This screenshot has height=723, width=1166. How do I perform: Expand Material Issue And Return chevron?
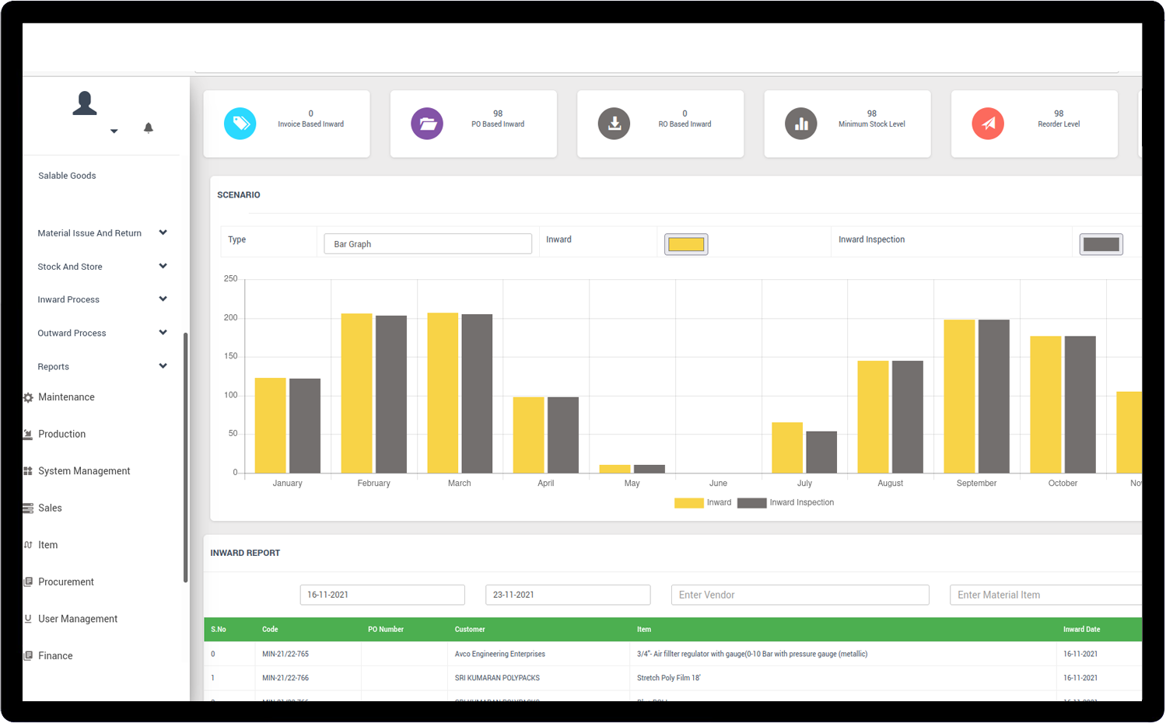[163, 232]
